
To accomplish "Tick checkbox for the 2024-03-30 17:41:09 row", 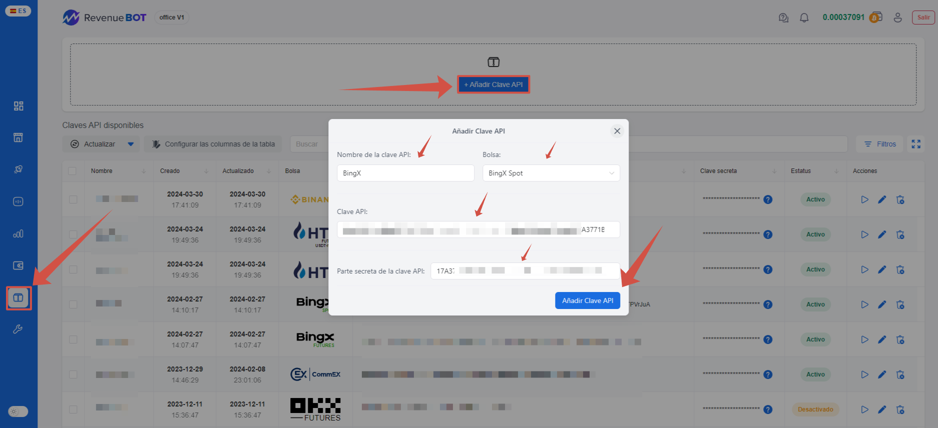I will pyautogui.click(x=73, y=199).
